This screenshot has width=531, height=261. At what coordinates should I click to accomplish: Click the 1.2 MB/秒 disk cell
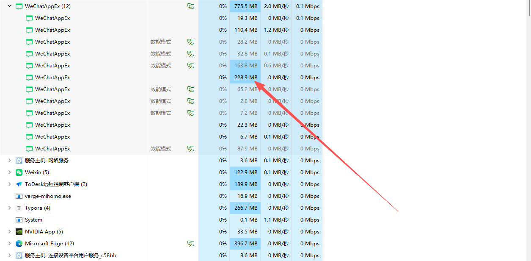276,30
